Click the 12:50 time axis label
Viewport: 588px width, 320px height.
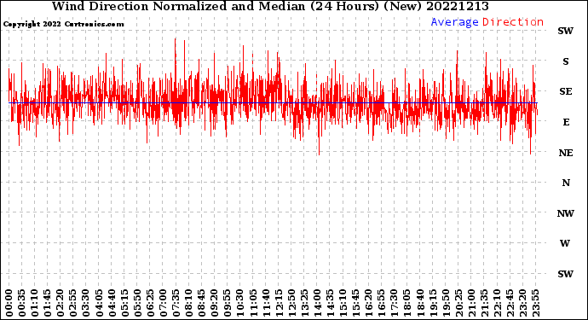pos(291,303)
